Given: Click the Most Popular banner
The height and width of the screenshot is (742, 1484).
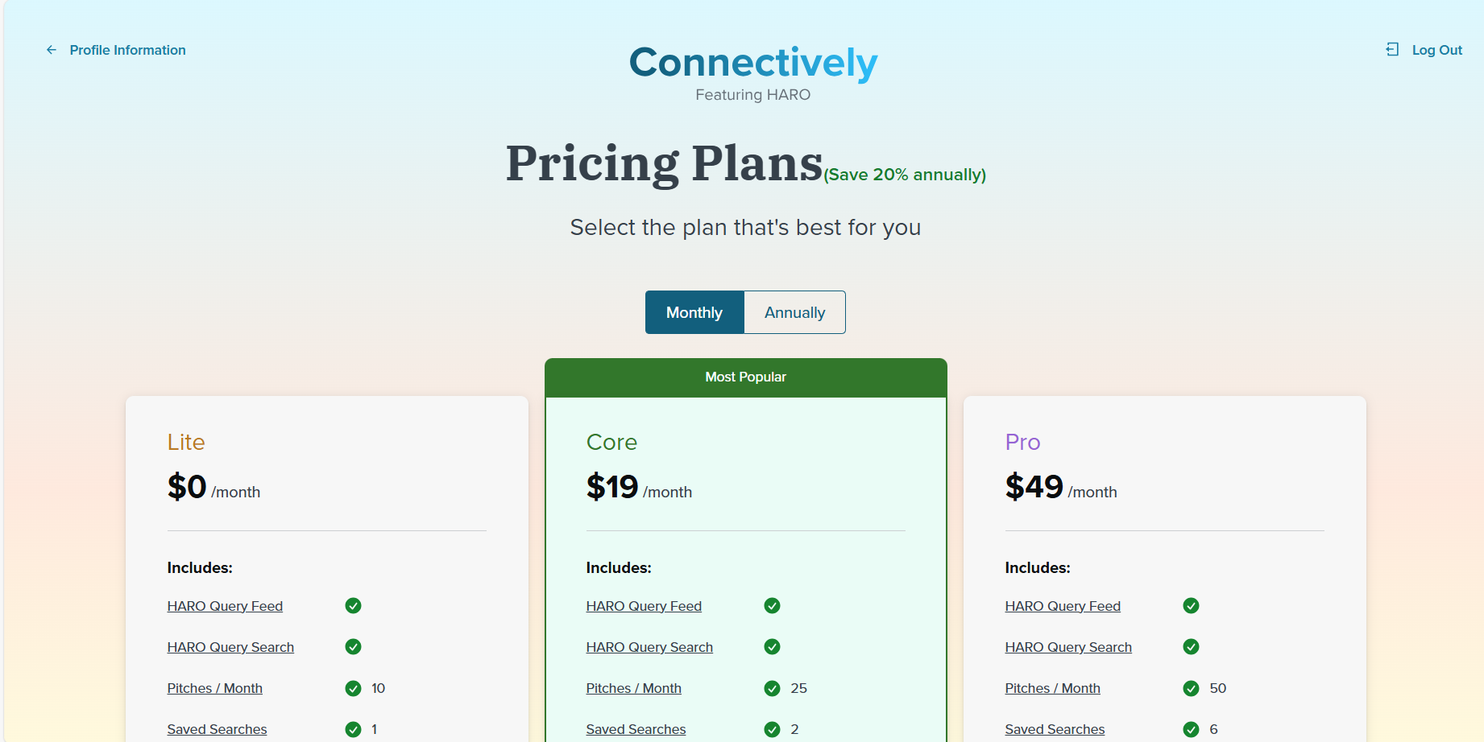Looking at the screenshot, I should (x=745, y=377).
